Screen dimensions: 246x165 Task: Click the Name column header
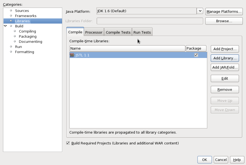coord(127,48)
